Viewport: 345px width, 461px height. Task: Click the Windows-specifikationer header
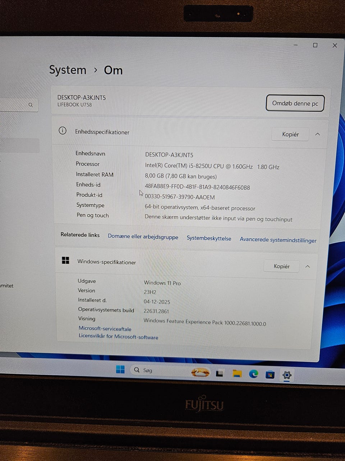point(107,262)
